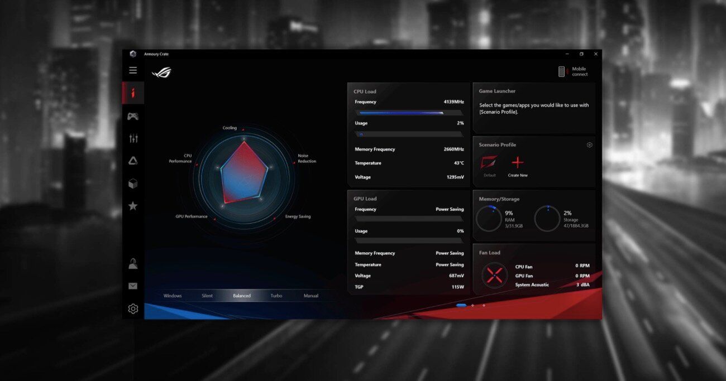Select the Home info sidebar icon
The image size is (726, 381).
(x=133, y=93)
